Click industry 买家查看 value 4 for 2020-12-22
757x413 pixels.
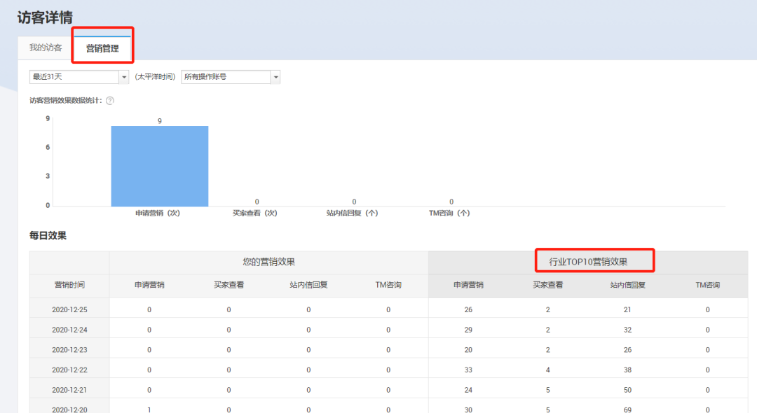(548, 370)
